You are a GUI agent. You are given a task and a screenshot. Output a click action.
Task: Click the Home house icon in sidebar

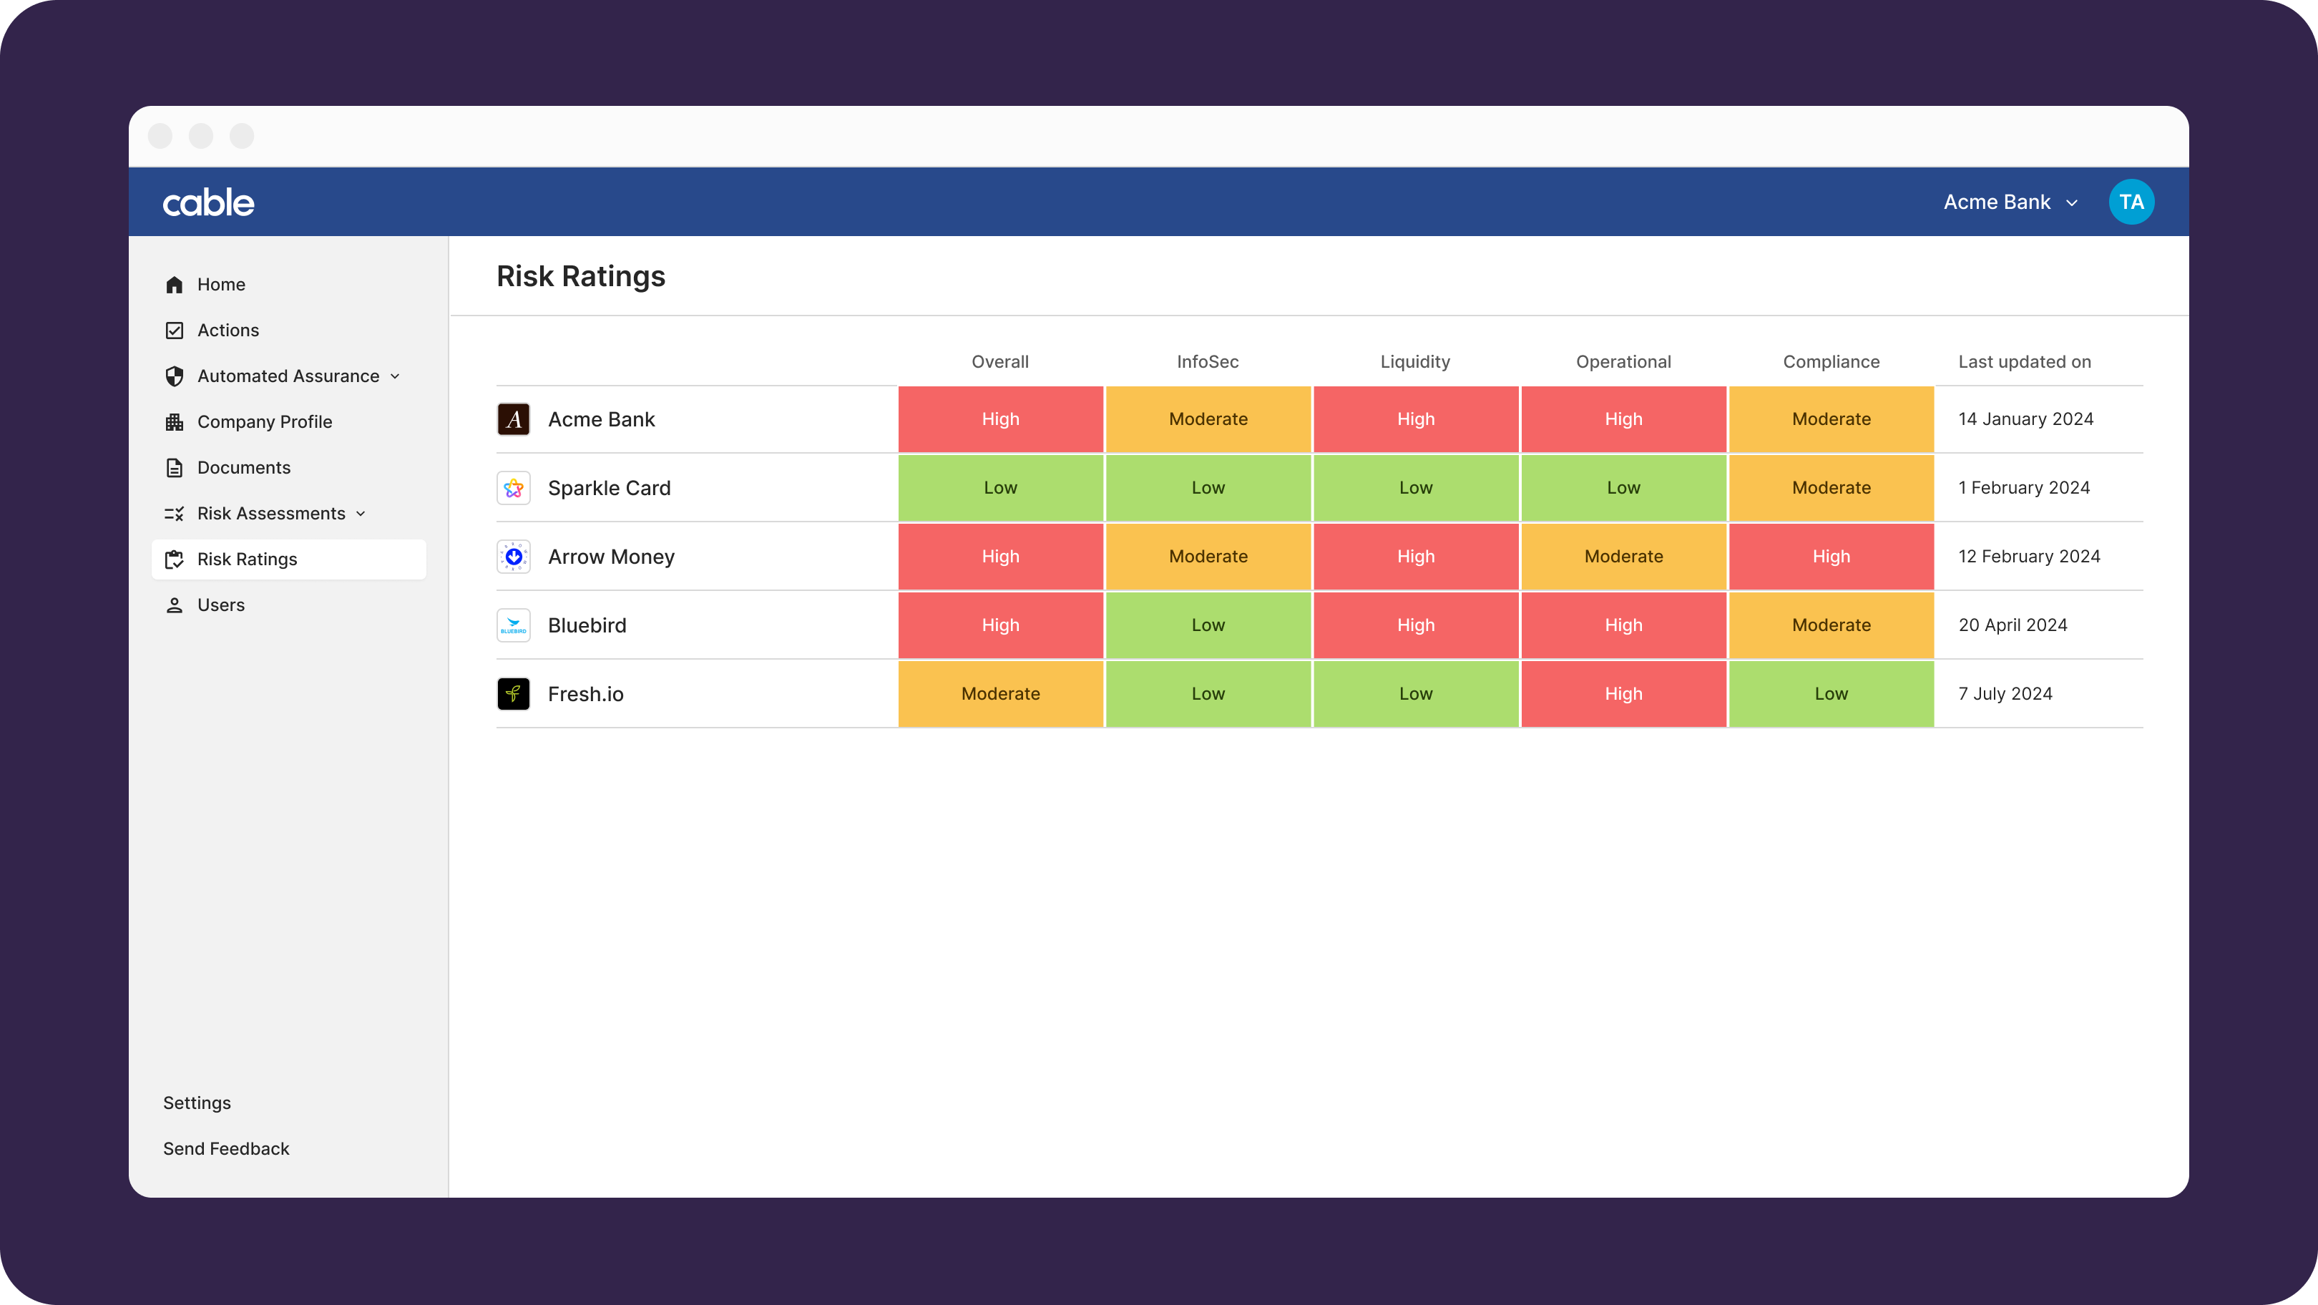click(x=175, y=285)
